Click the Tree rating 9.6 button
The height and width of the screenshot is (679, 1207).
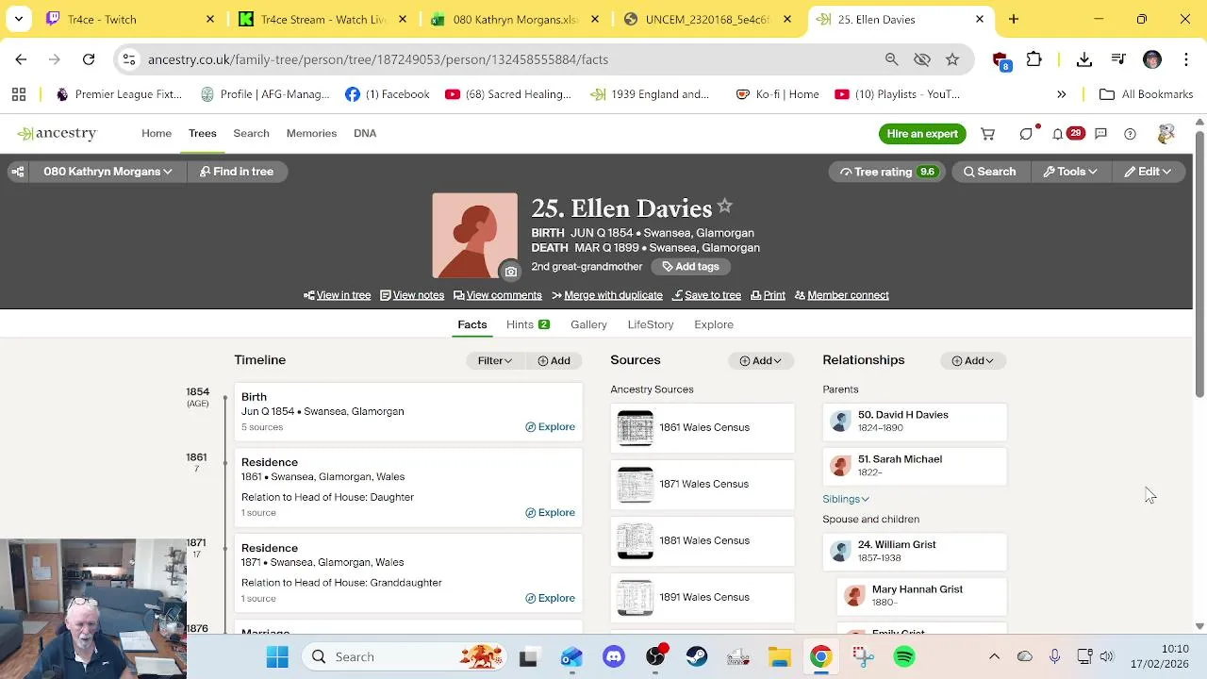coord(887,172)
